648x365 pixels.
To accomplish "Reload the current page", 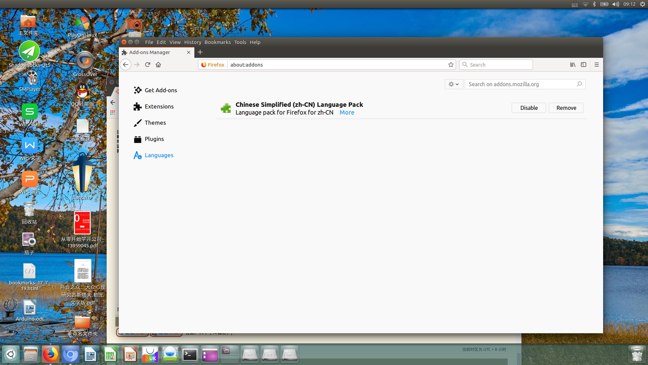I will pos(147,65).
